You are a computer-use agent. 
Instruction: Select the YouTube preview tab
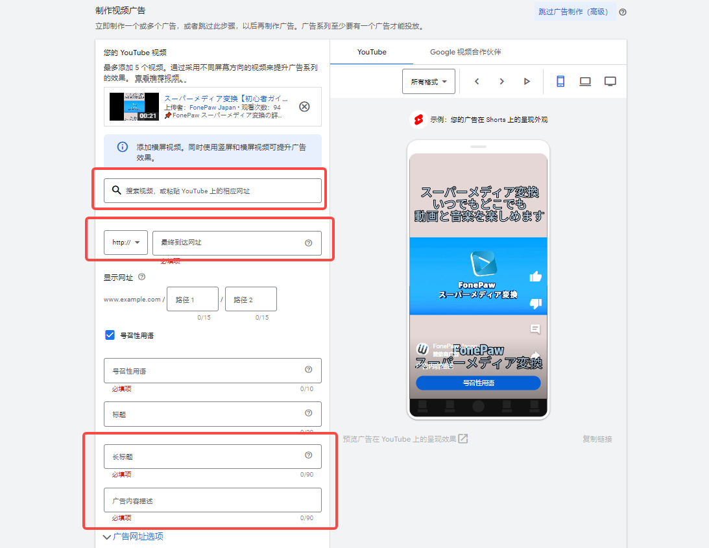pos(372,52)
